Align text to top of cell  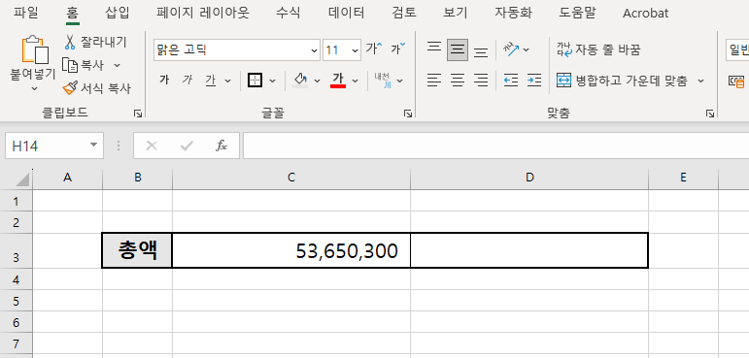(x=433, y=49)
